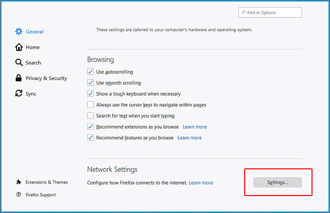Click the Extensions & Themes puzzle icon

pyautogui.click(x=19, y=182)
